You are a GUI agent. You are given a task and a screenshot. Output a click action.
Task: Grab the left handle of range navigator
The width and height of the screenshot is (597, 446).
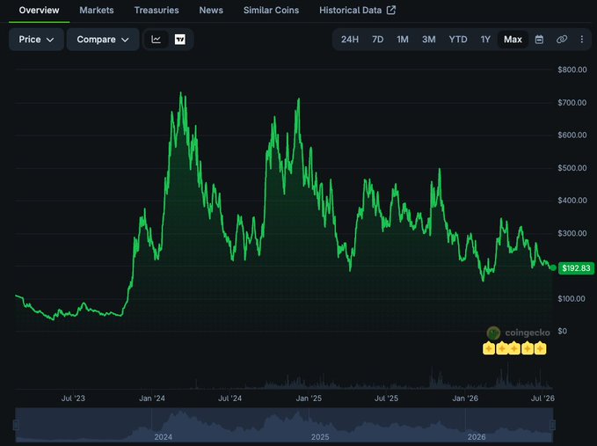click(x=16, y=425)
